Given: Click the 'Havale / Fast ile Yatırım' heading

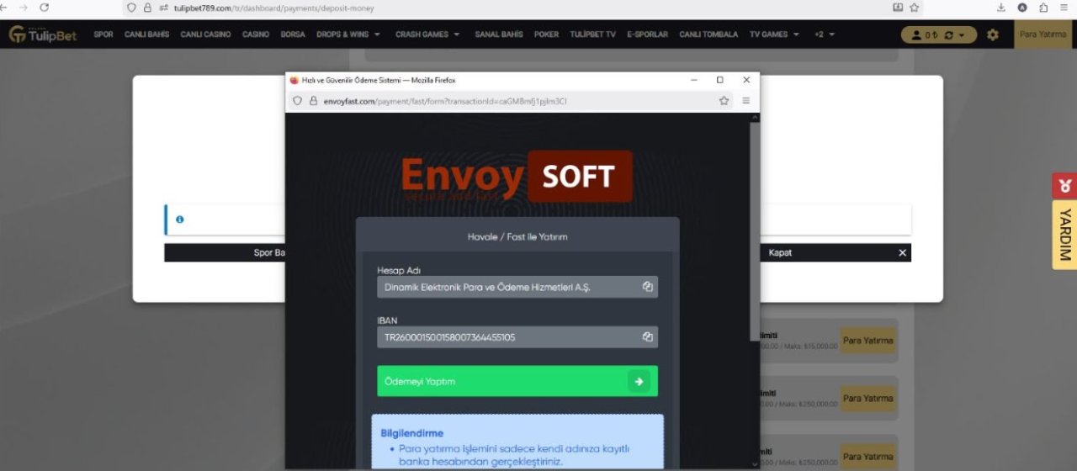Looking at the screenshot, I should 517,237.
